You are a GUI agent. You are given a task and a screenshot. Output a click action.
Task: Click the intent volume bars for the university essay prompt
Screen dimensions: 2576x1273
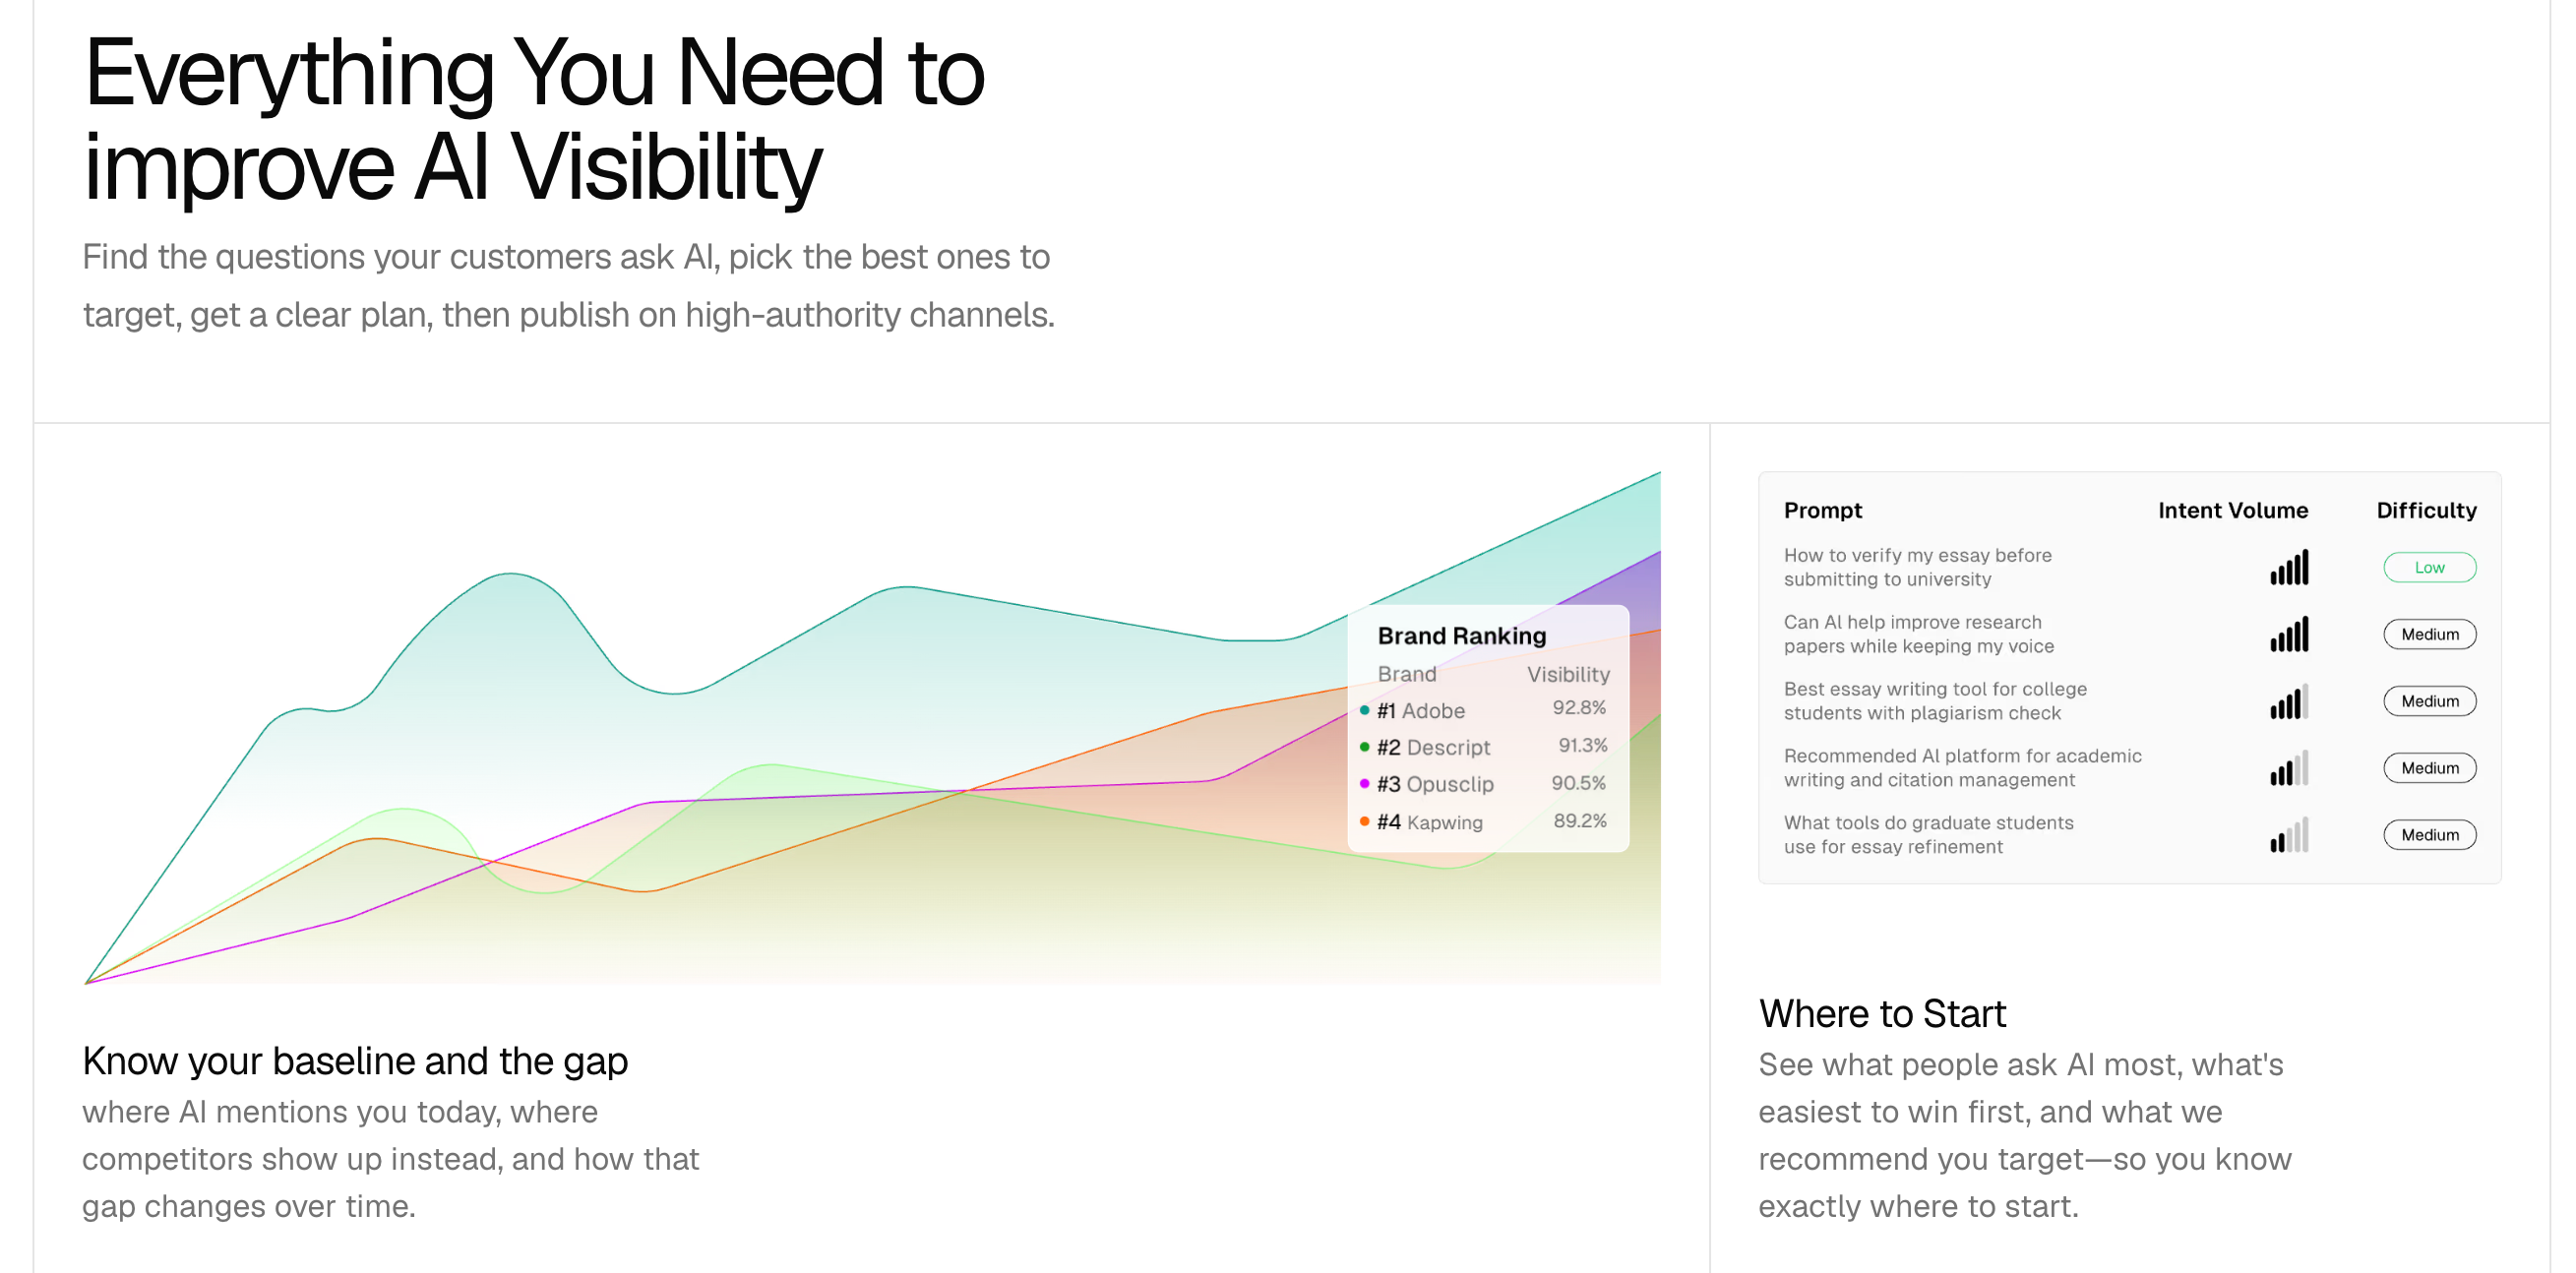(2289, 568)
